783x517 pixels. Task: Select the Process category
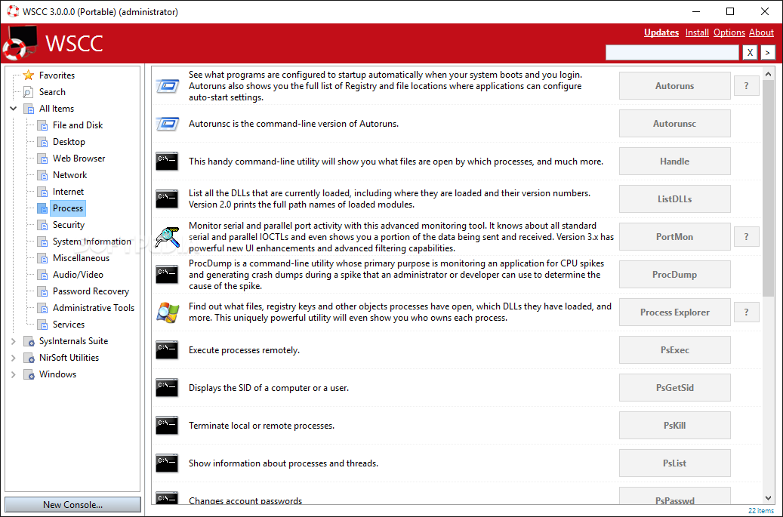(x=68, y=208)
